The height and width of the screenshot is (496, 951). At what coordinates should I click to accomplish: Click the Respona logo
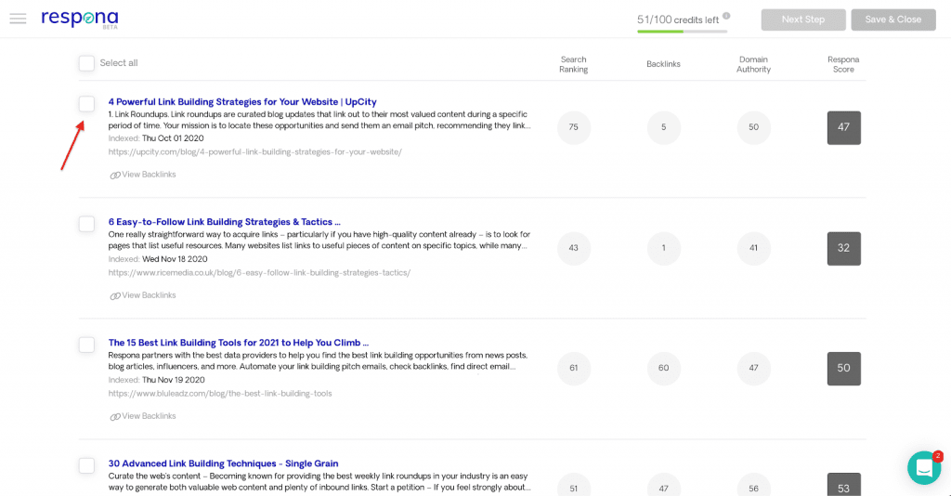80,19
